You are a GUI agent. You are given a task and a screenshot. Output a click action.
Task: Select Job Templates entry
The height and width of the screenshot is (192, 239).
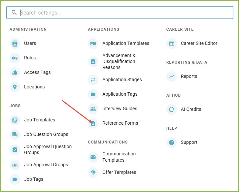point(40,120)
